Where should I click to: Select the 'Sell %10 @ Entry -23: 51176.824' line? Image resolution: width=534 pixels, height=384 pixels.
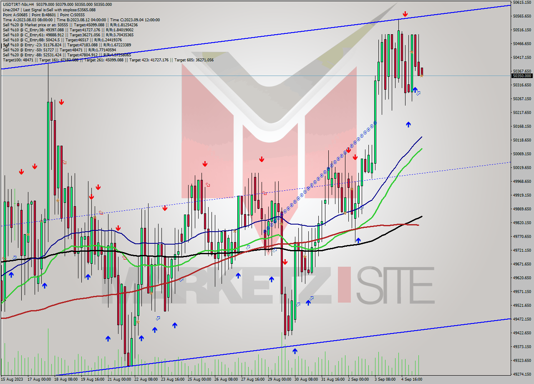[67, 45]
